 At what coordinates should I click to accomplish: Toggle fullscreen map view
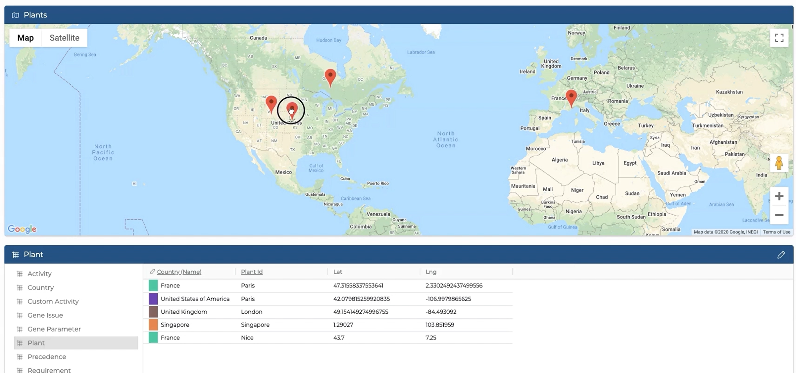[x=779, y=38]
